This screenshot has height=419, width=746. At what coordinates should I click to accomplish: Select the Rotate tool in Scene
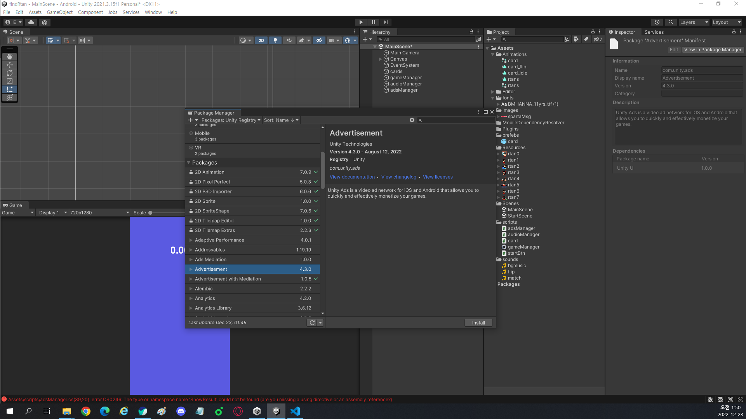pos(10,73)
